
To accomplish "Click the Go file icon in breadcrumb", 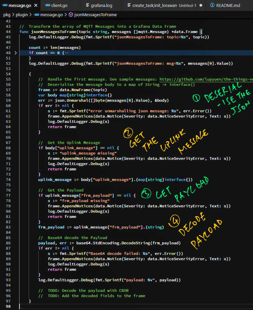I will 36,15.
